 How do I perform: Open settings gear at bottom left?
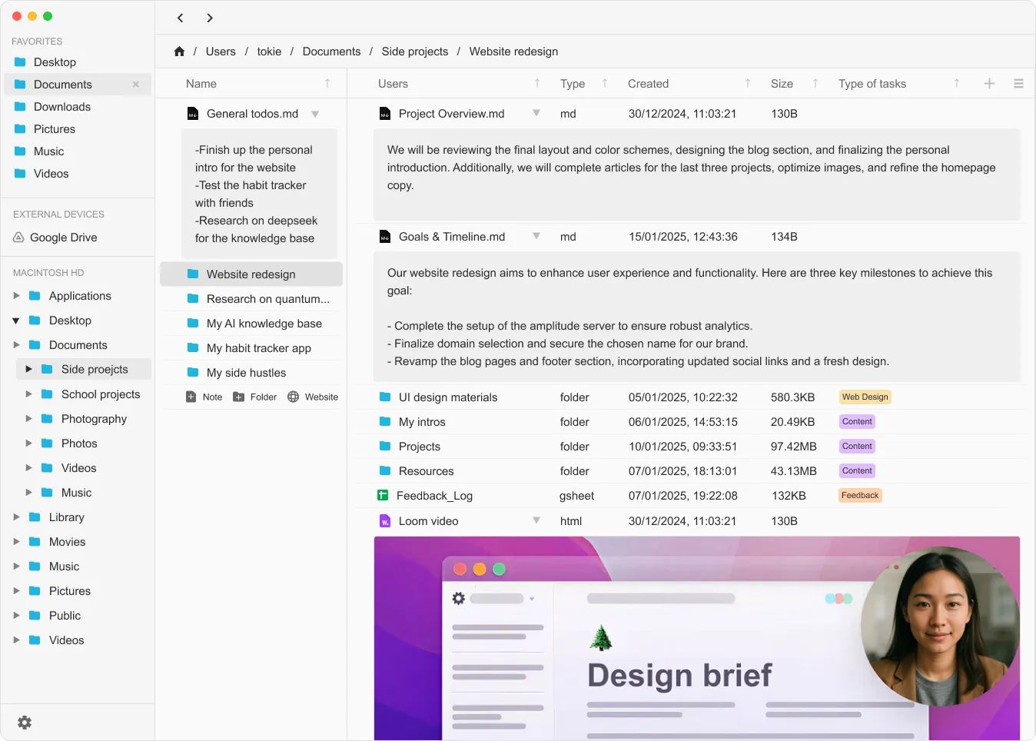pyautogui.click(x=25, y=723)
